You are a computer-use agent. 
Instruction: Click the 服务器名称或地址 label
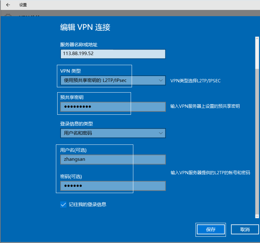click(x=79, y=45)
